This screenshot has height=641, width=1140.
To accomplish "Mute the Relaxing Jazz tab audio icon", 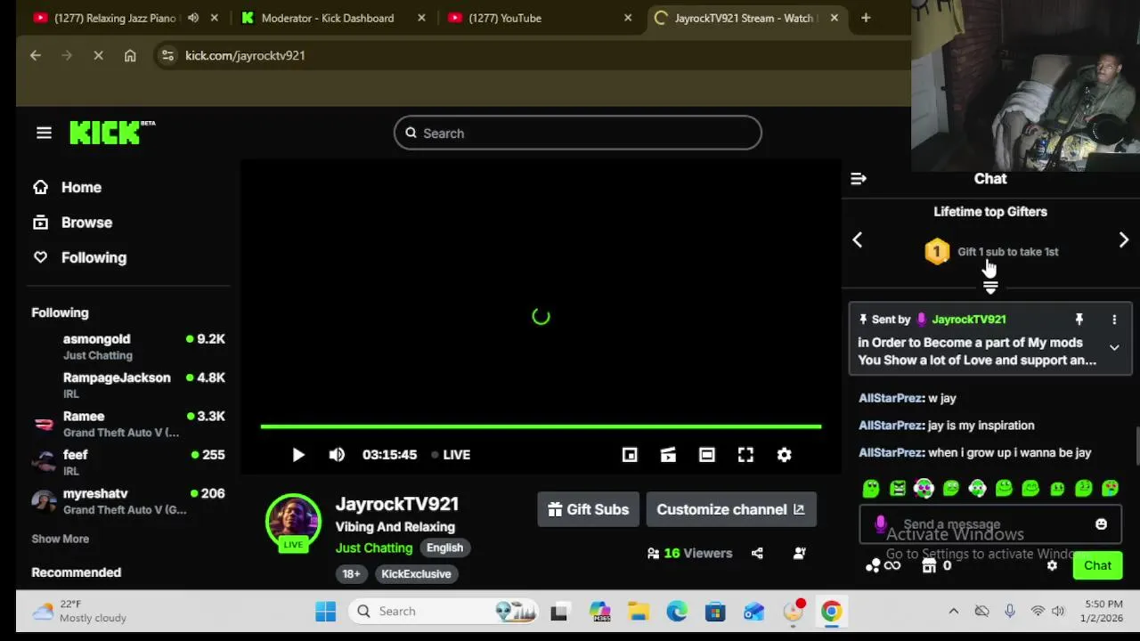I will pyautogui.click(x=193, y=18).
